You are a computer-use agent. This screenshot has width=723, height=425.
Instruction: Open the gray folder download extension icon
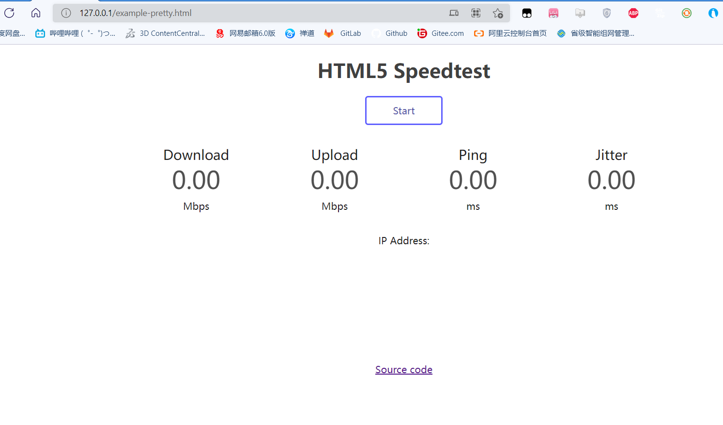pos(580,13)
